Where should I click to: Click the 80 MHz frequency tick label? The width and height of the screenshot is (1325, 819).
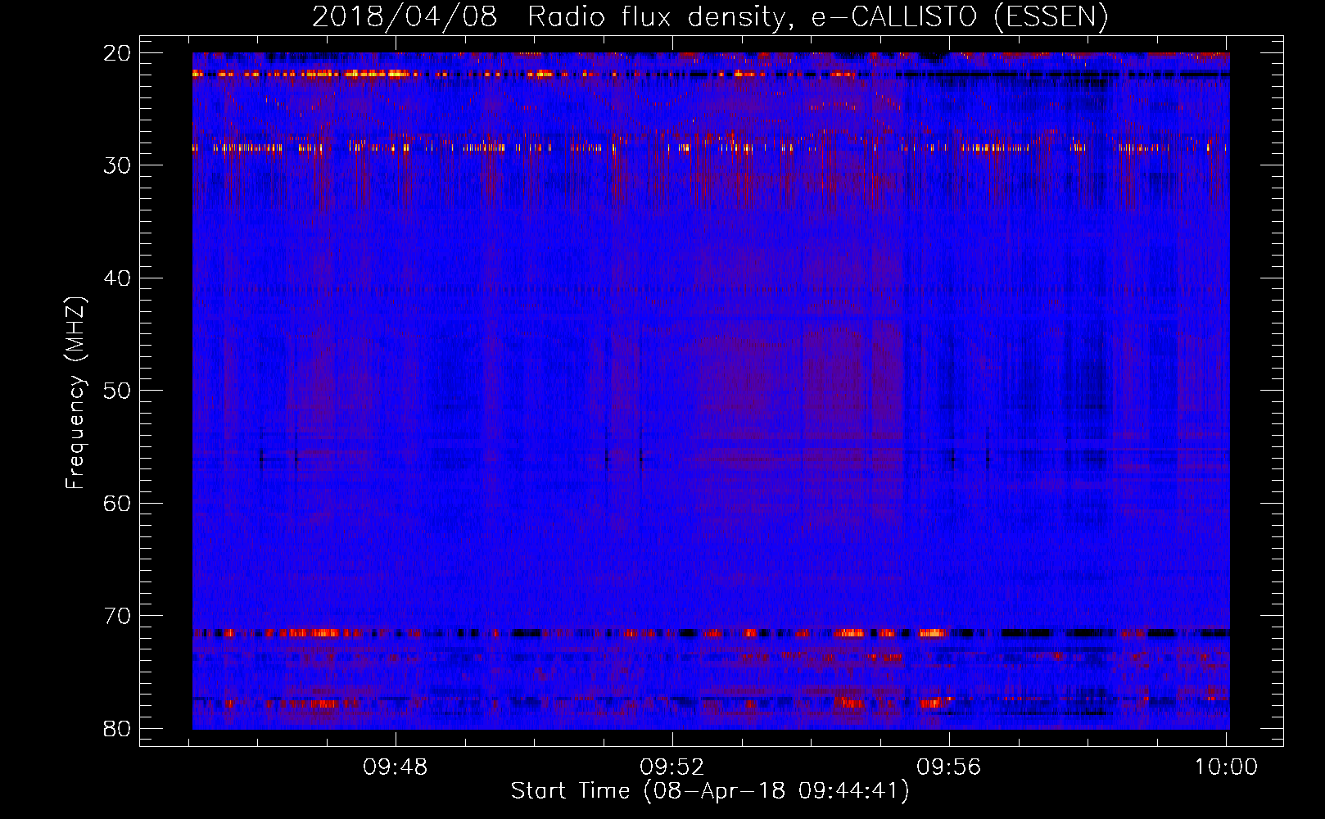[117, 728]
